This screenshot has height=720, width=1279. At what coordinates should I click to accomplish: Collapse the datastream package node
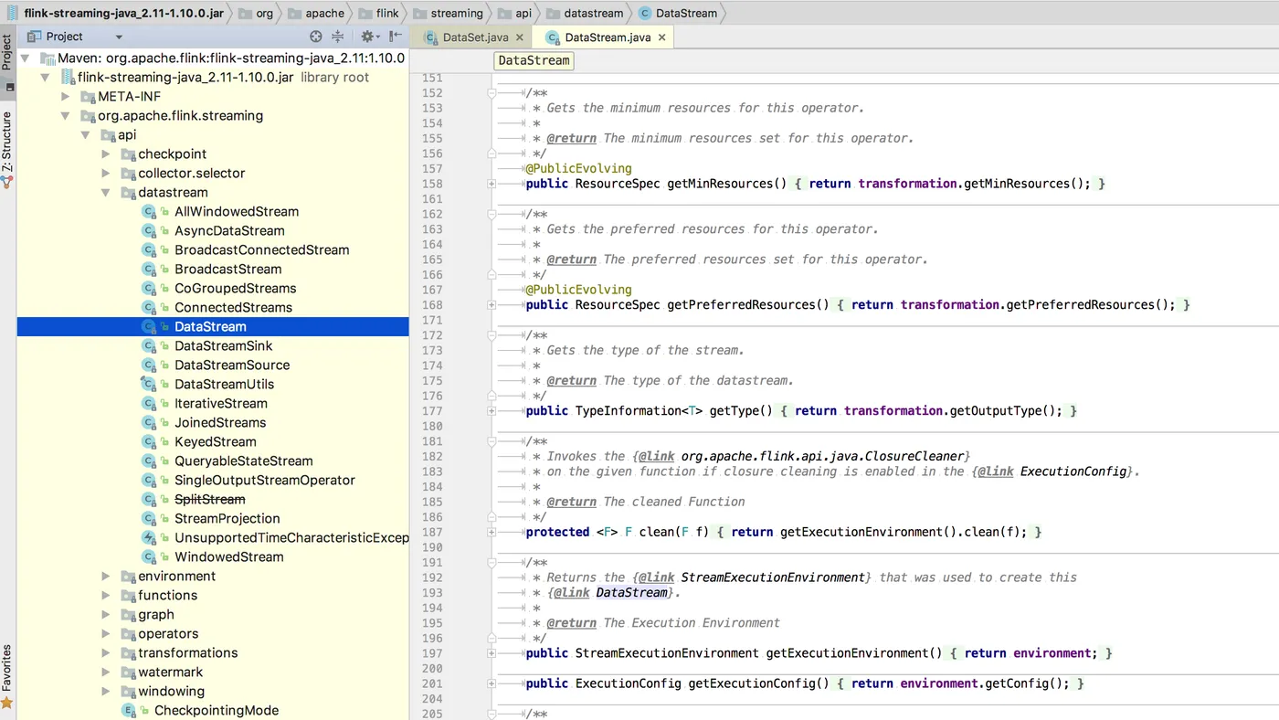[x=106, y=192]
